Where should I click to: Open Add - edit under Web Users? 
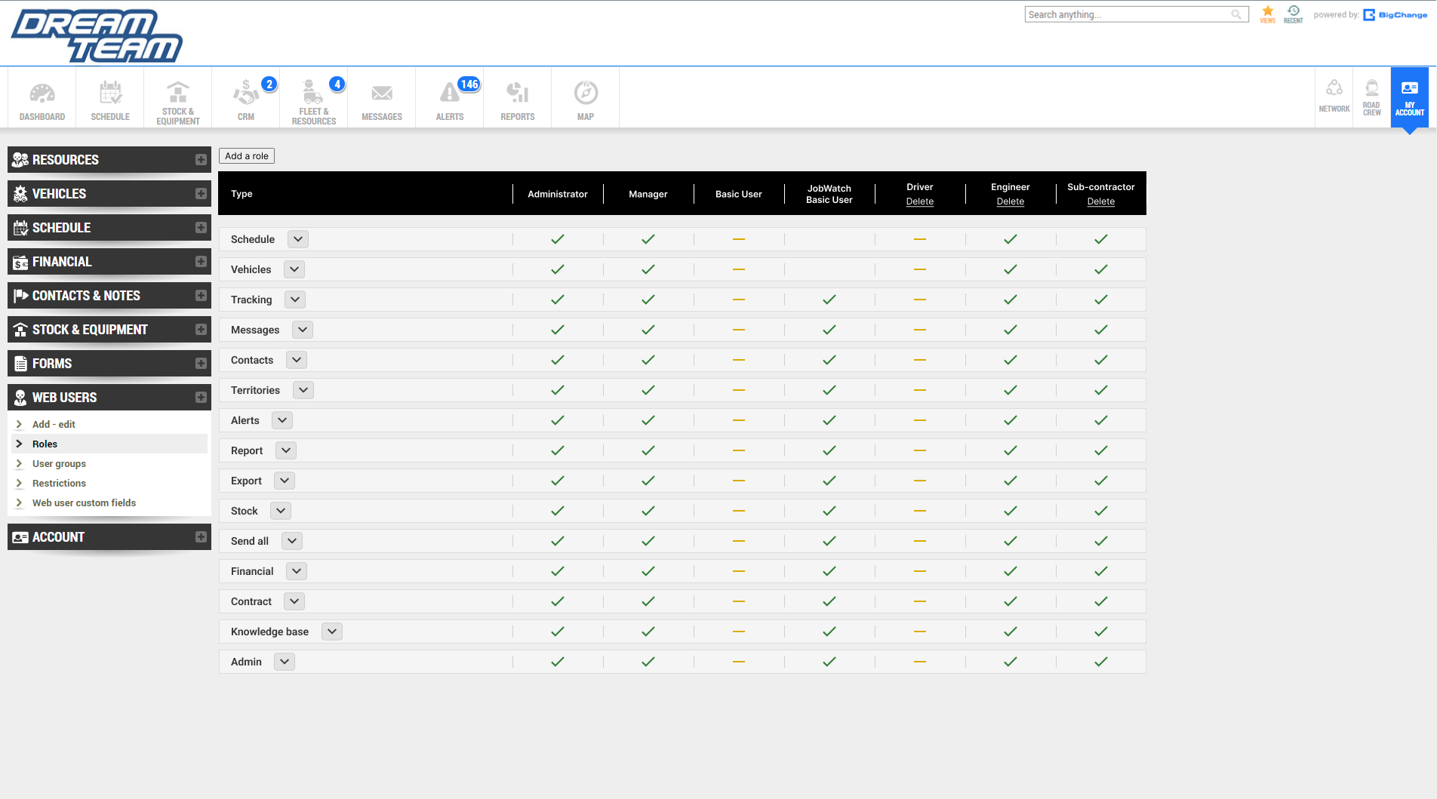54,424
